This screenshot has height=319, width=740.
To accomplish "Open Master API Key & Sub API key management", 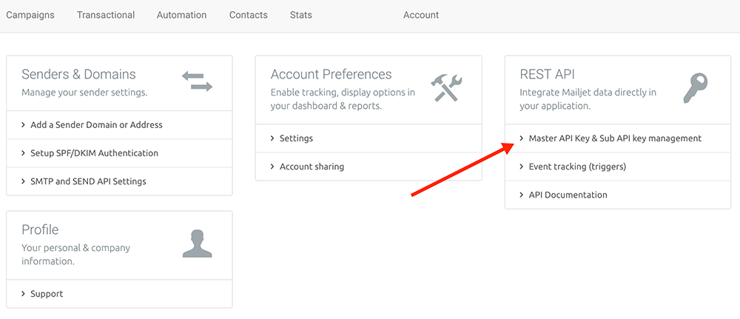I will pyautogui.click(x=615, y=138).
